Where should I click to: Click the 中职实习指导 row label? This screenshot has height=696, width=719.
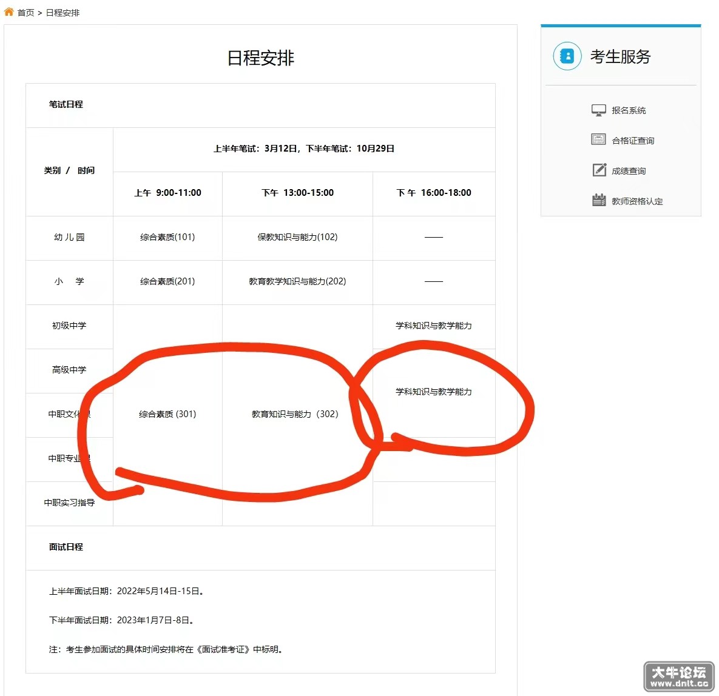[x=69, y=503]
